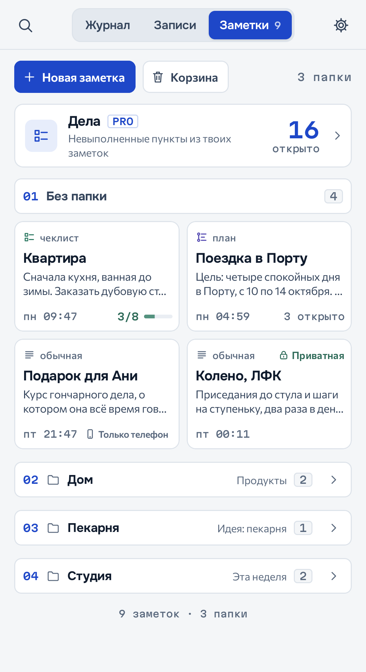Open the Колено, ЛФК note
The height and width of the screenshot is (672, 366).
click(269, 394)
